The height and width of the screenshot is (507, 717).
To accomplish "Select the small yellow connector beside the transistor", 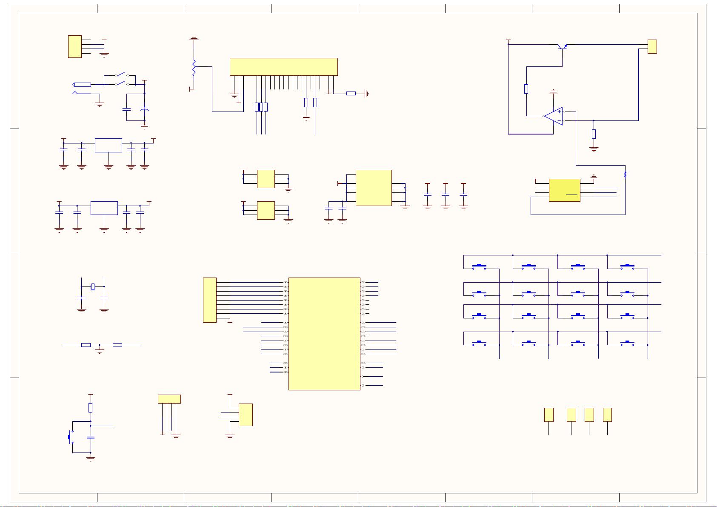I will point(652,46).
